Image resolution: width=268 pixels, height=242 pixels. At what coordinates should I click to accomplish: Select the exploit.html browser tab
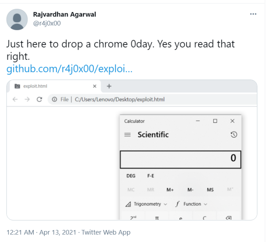(54, 86)
